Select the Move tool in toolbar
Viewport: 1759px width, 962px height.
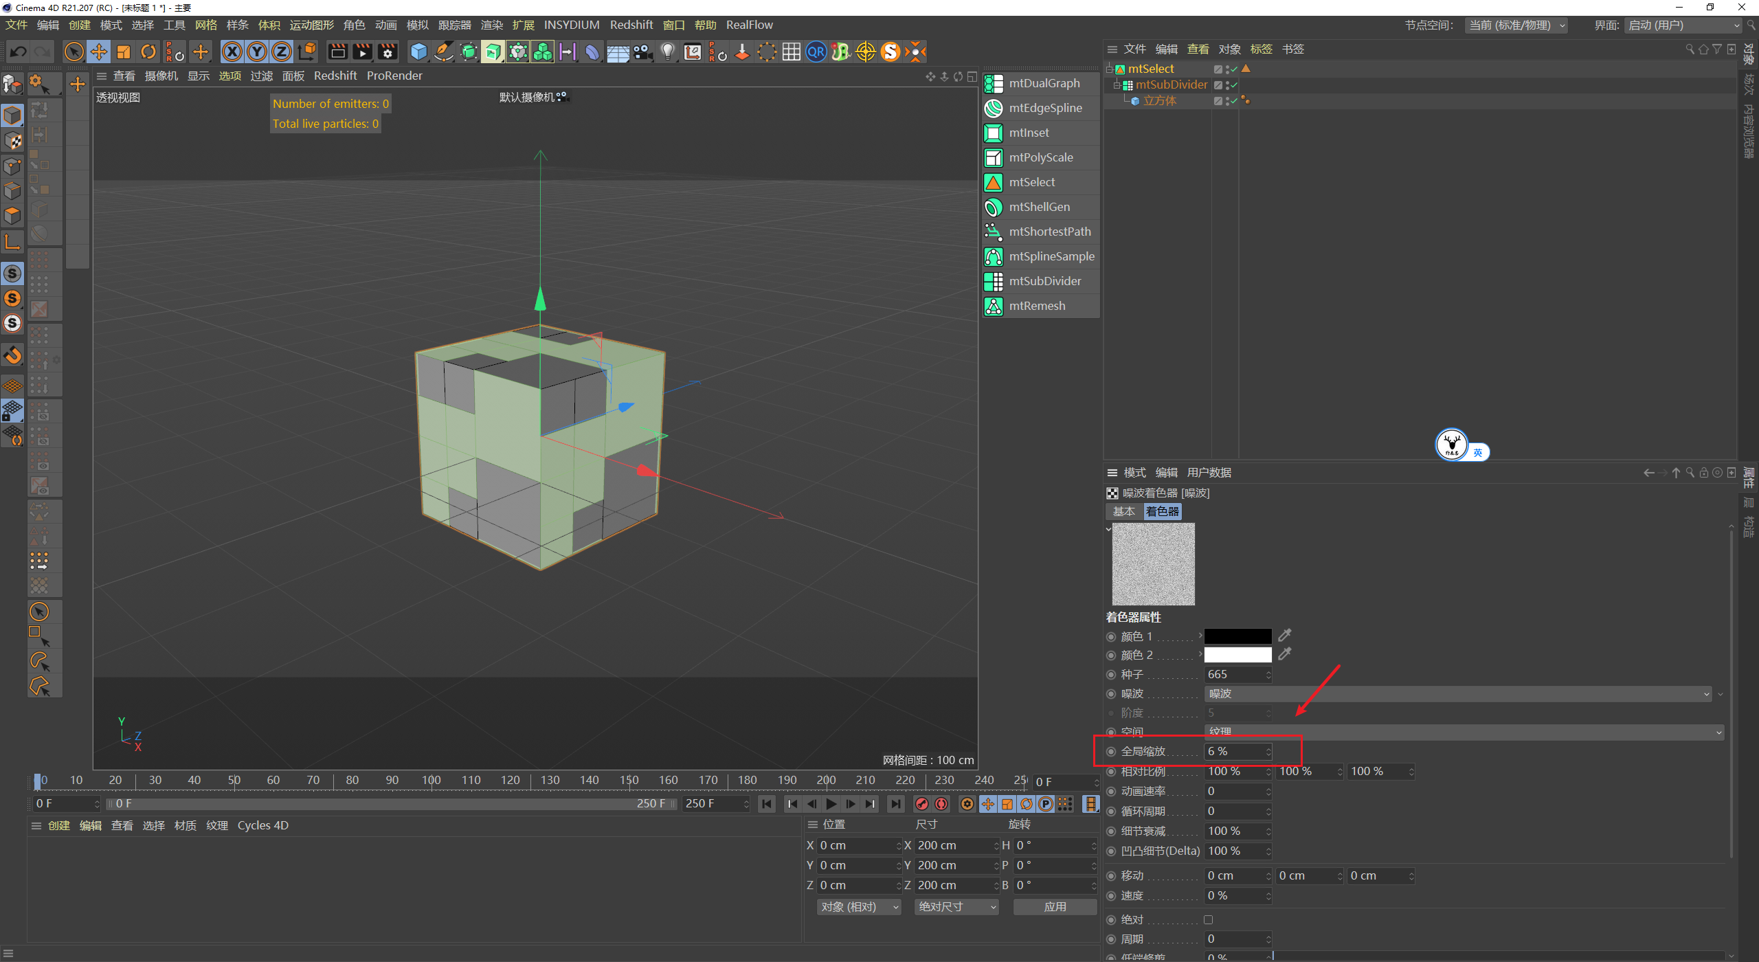click(99, 52)
